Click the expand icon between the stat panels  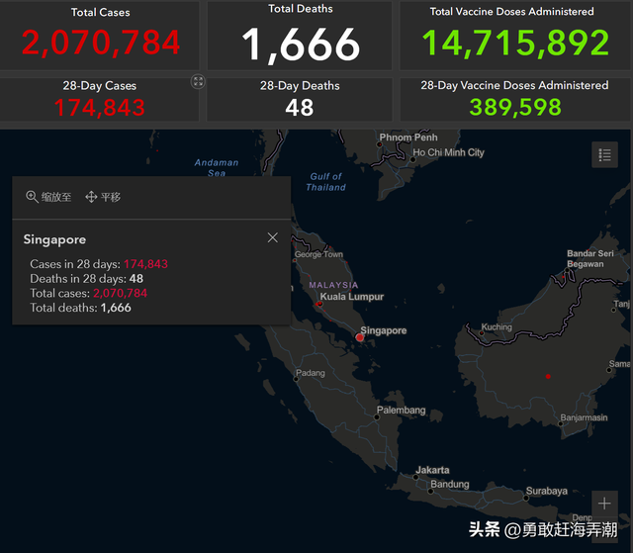199,82
